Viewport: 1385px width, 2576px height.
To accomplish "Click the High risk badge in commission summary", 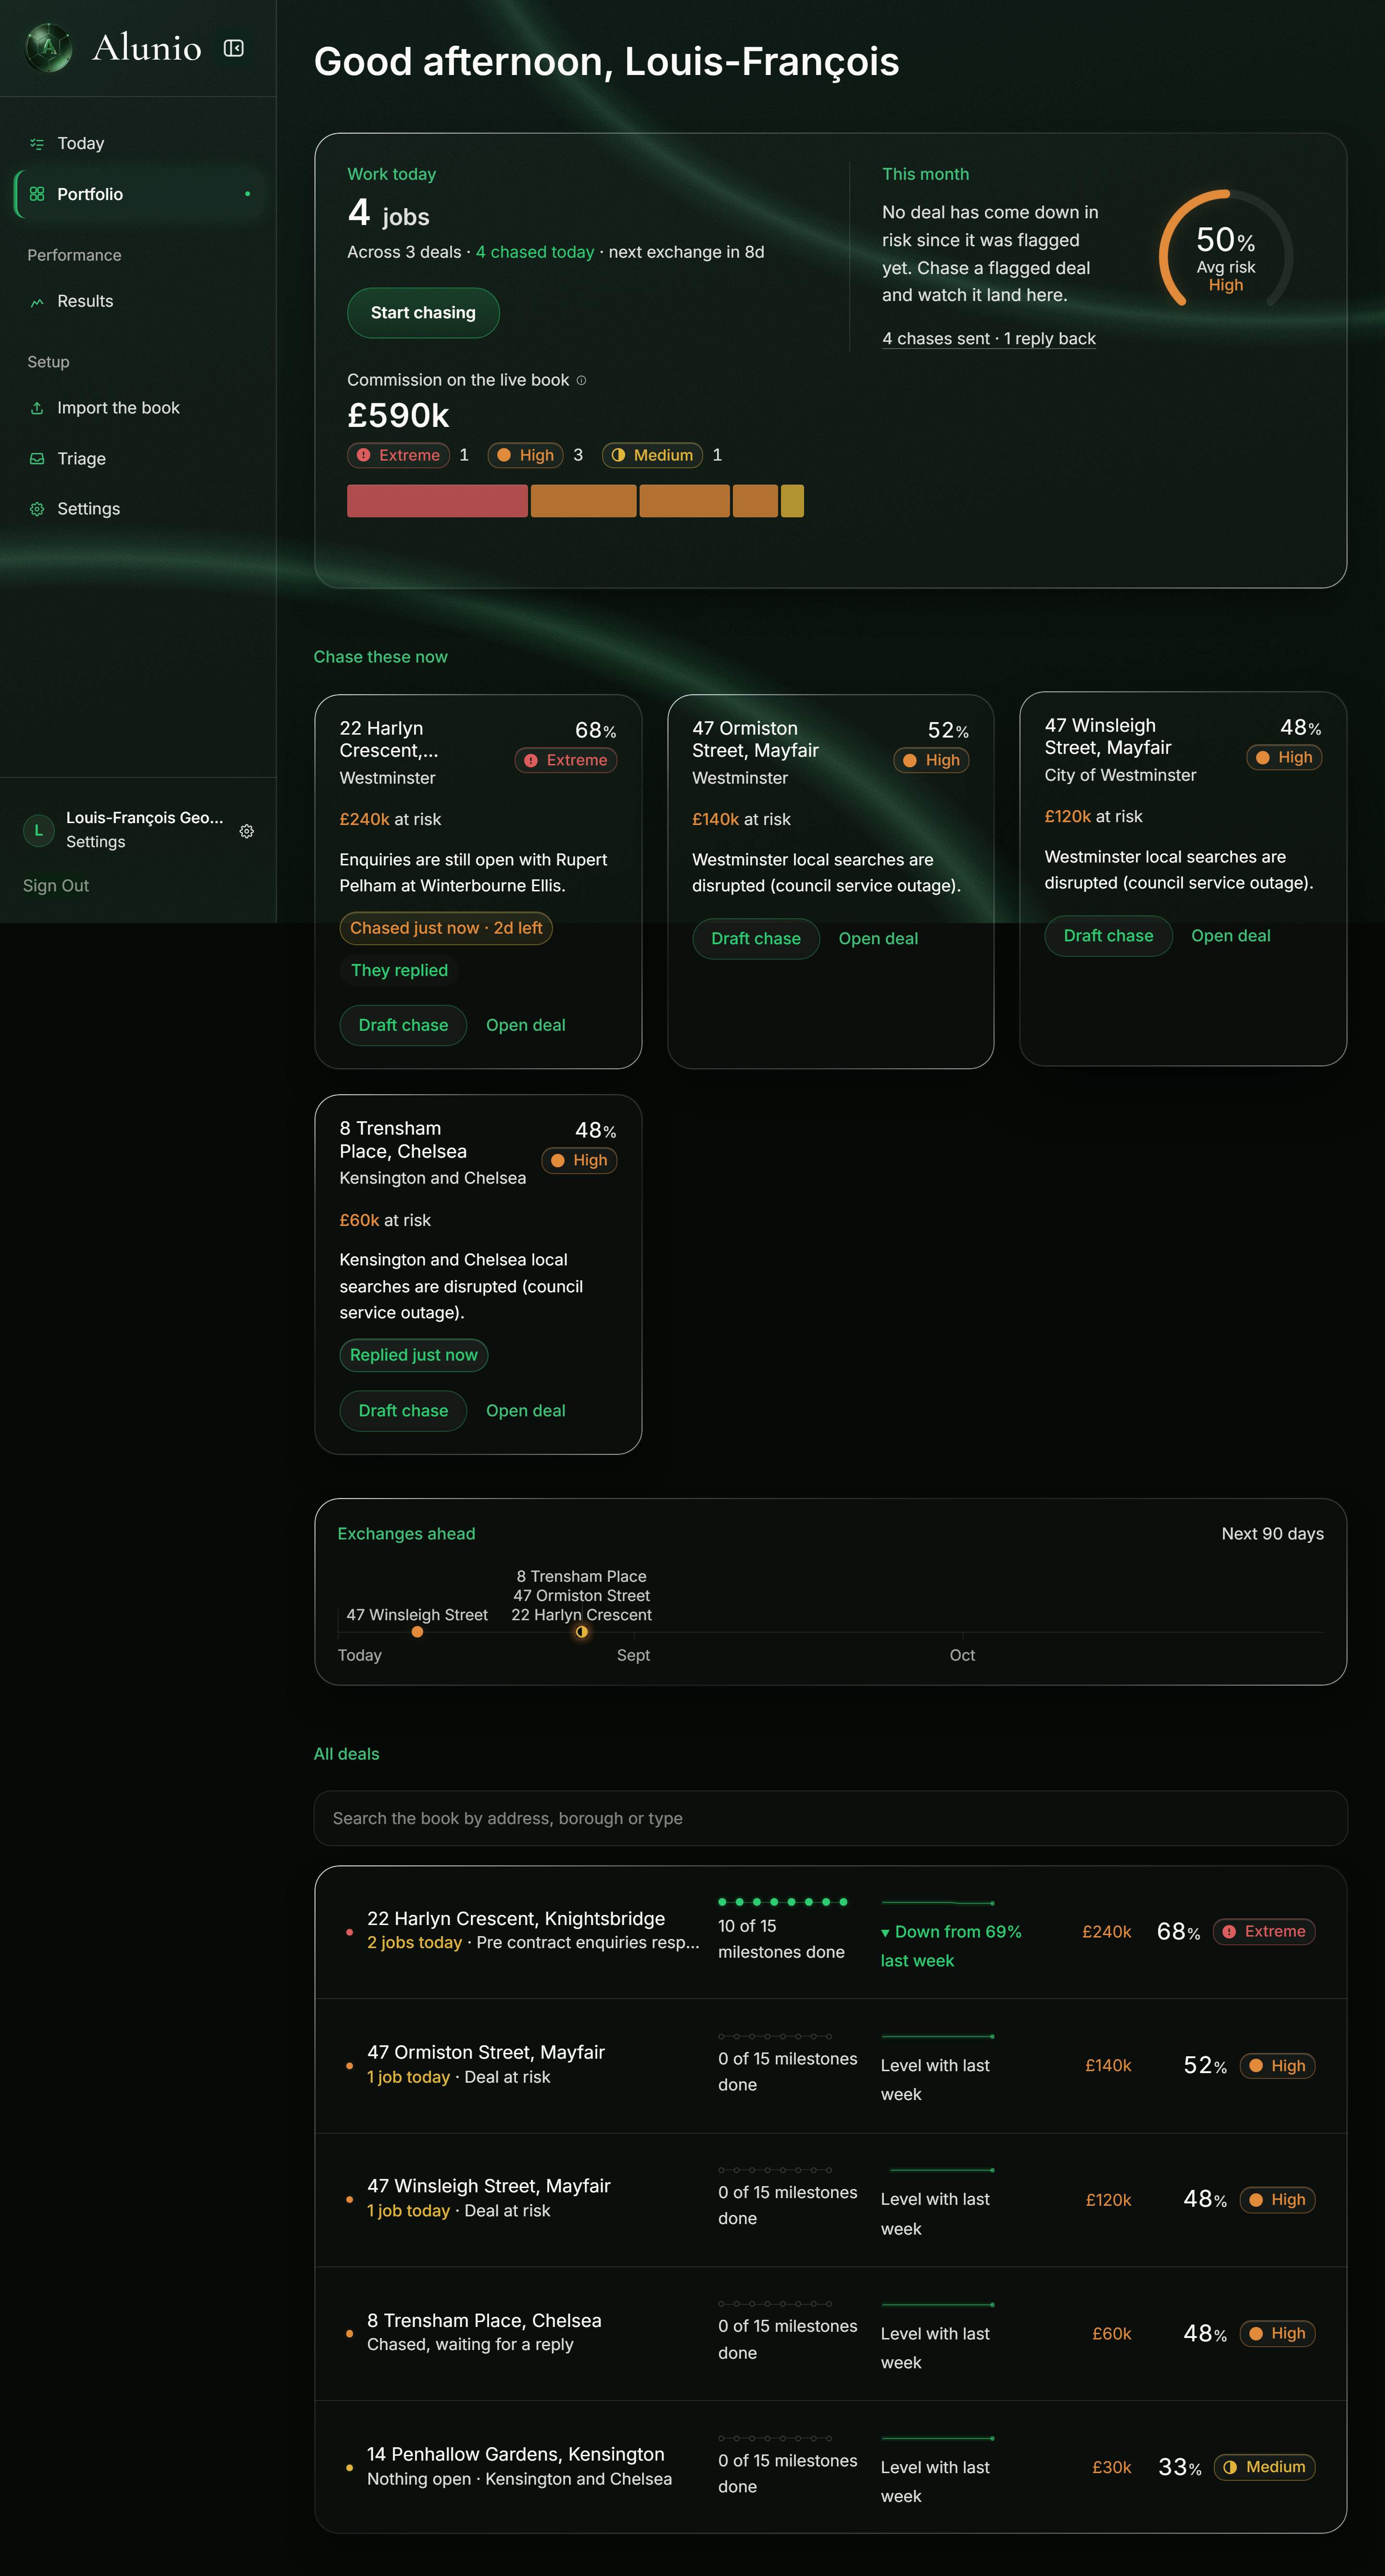I will (525, 455).
